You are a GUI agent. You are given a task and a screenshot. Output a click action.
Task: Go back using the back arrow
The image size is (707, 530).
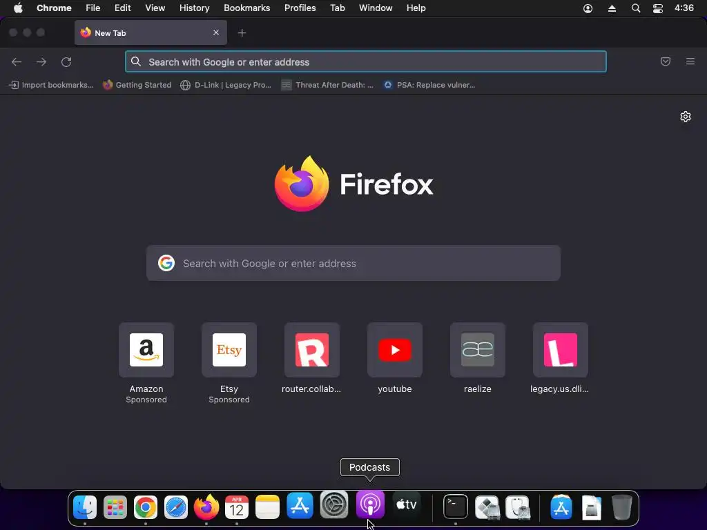click(x=17, y=61)
